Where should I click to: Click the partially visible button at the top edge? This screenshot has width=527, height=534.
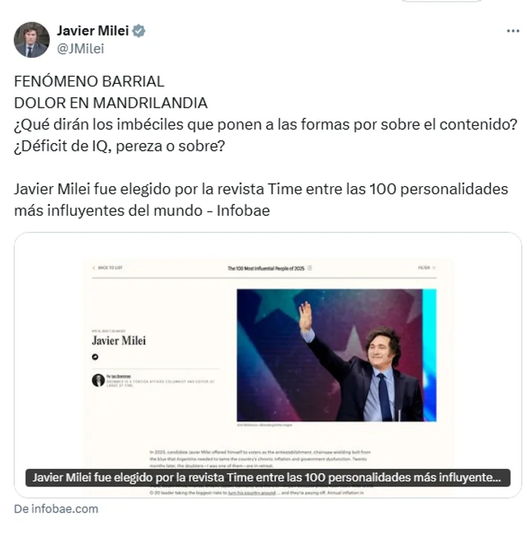[x=442, y=1]
